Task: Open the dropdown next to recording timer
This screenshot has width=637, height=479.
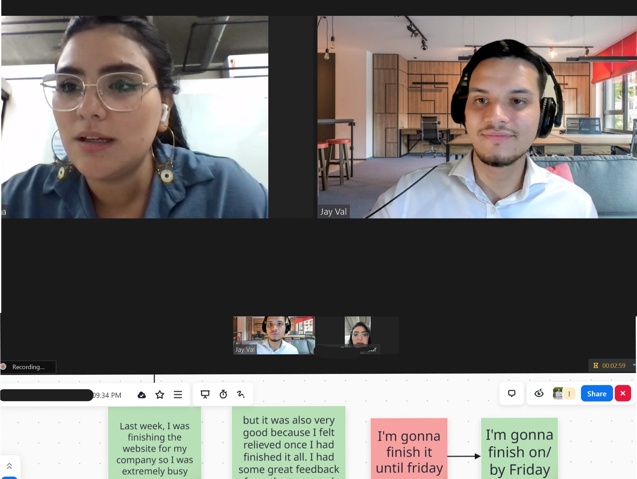Action: (634, 365)
